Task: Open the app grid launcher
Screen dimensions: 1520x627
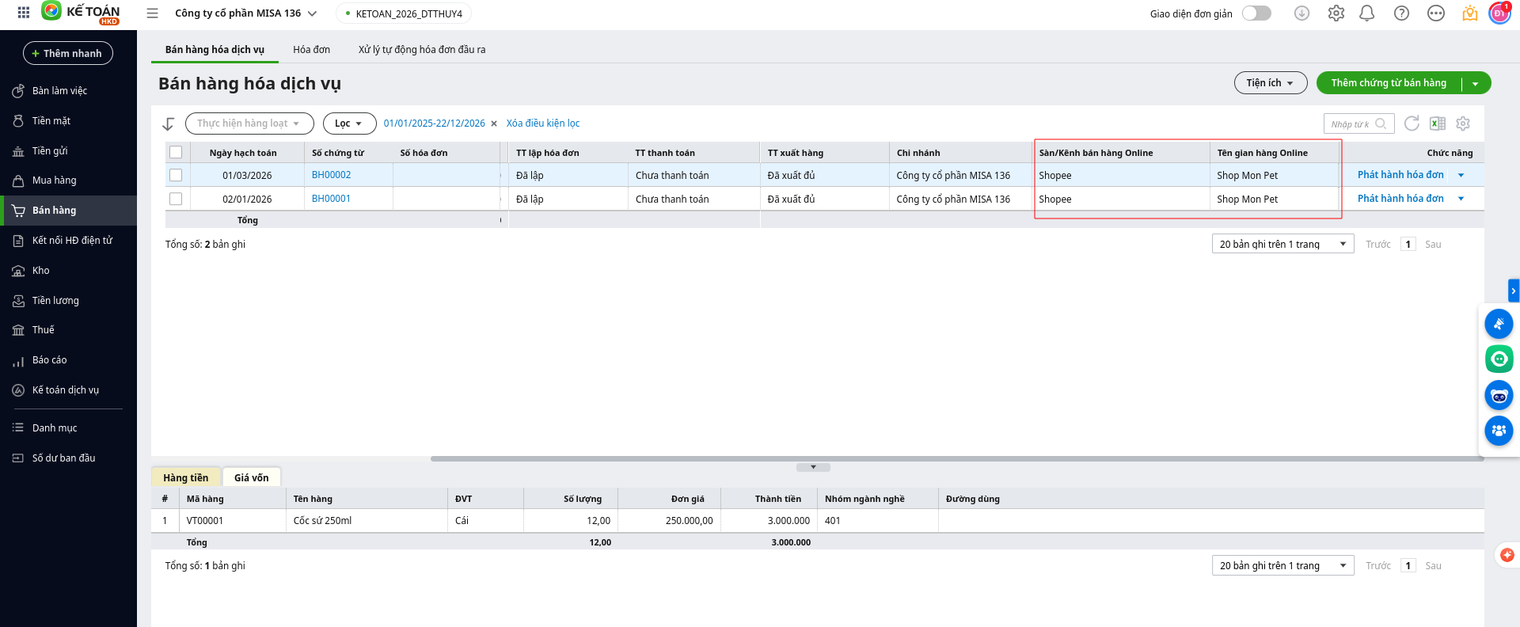Action: point(24,13)
